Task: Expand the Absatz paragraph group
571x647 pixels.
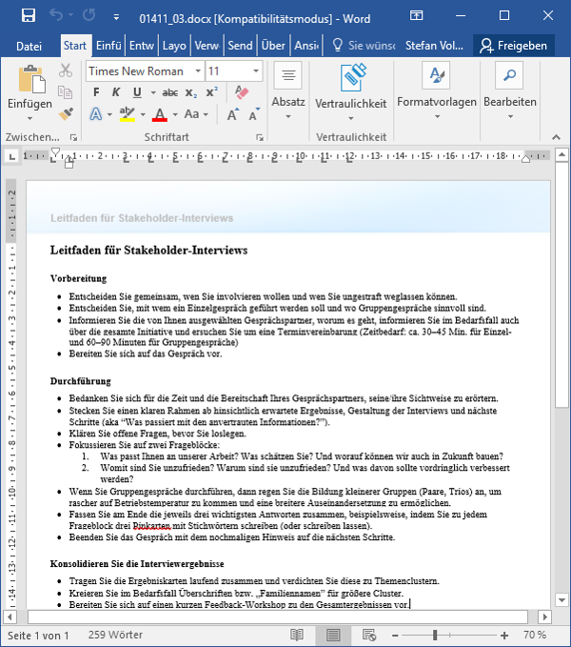Action: pyautogui.click(x=288, y=85)
